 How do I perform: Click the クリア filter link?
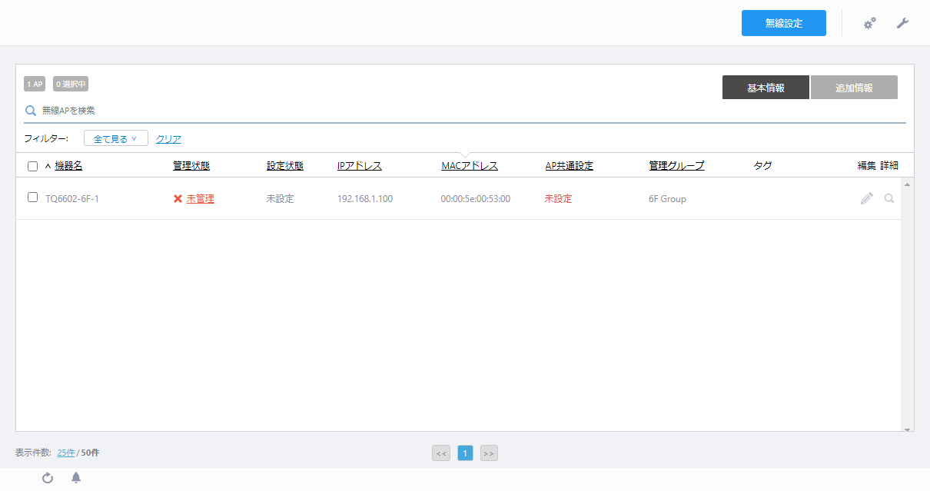[168, 139]
